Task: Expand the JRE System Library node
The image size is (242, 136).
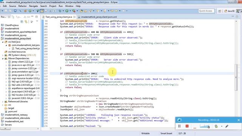Action: click(x=3, y=55)
